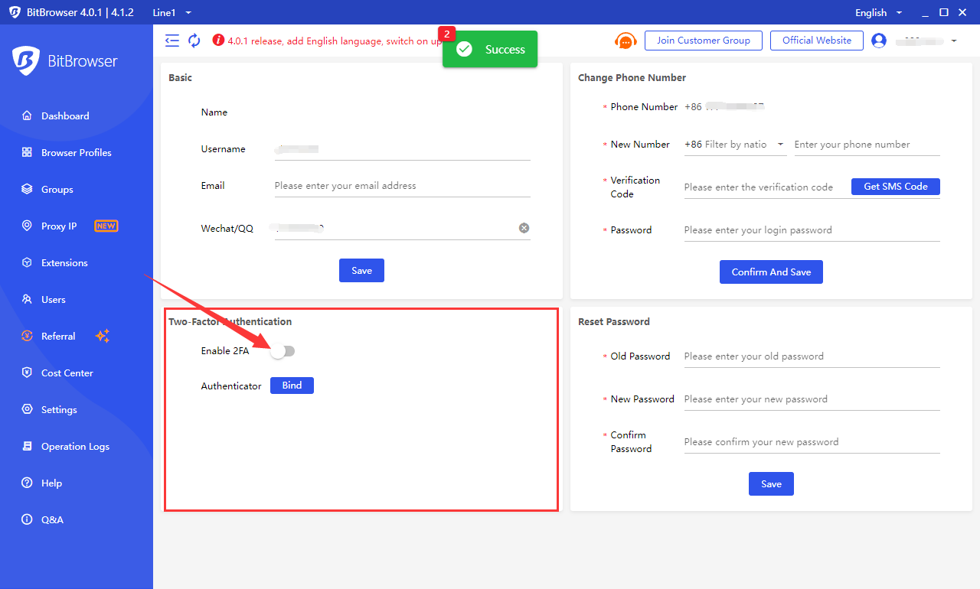Open Browser Profiles menu item
The height and width of the screenshot is (589, 980).
tap(77, 153)
